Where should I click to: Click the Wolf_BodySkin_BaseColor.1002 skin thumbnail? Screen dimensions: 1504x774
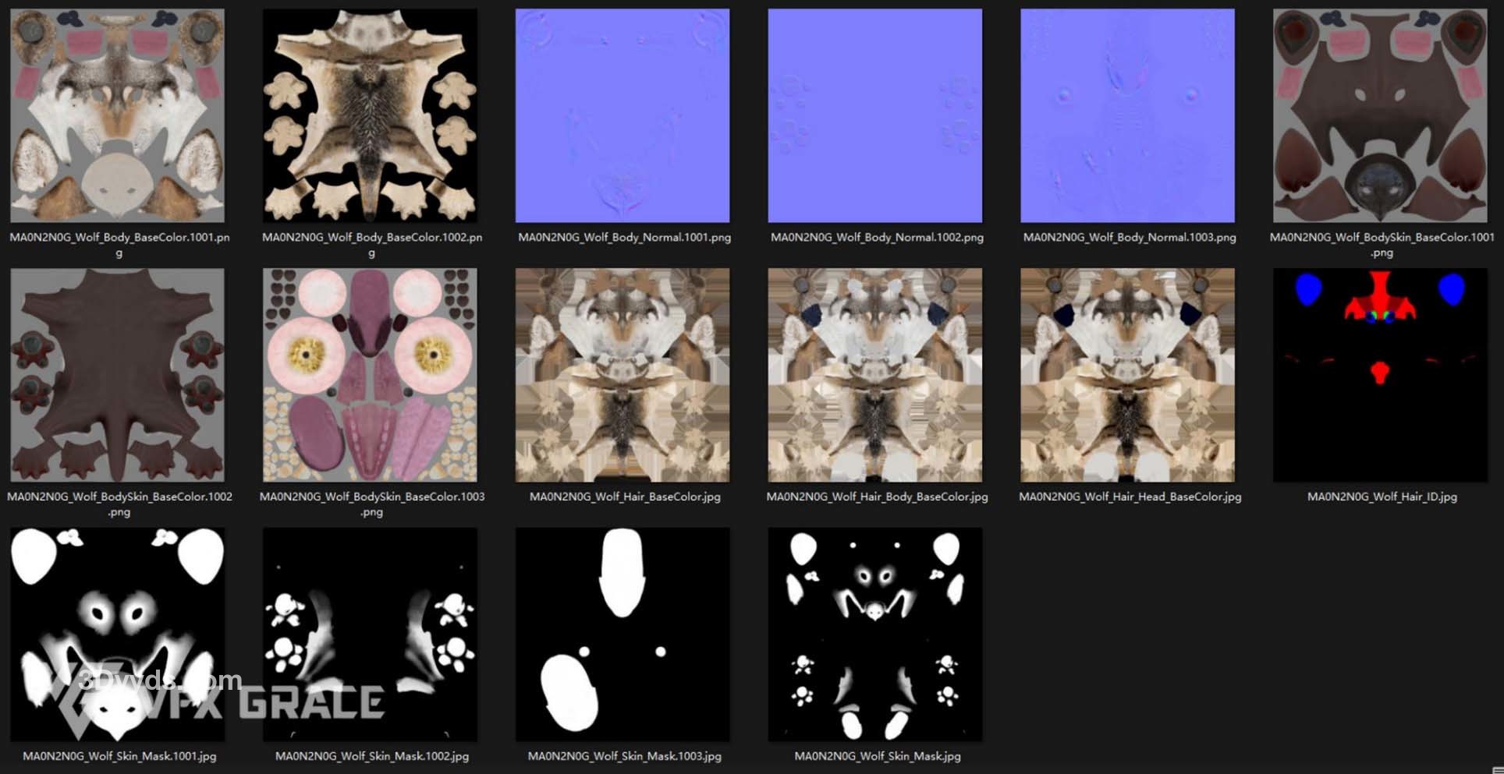coord(117,375)
